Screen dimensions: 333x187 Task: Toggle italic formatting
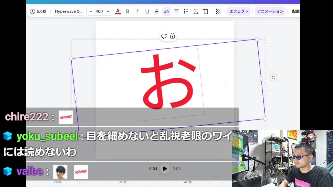(137, 11)
